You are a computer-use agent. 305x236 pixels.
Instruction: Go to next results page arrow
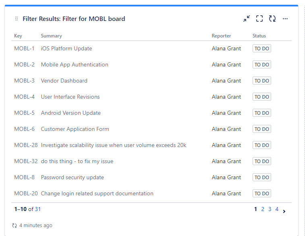coord(284,211)
